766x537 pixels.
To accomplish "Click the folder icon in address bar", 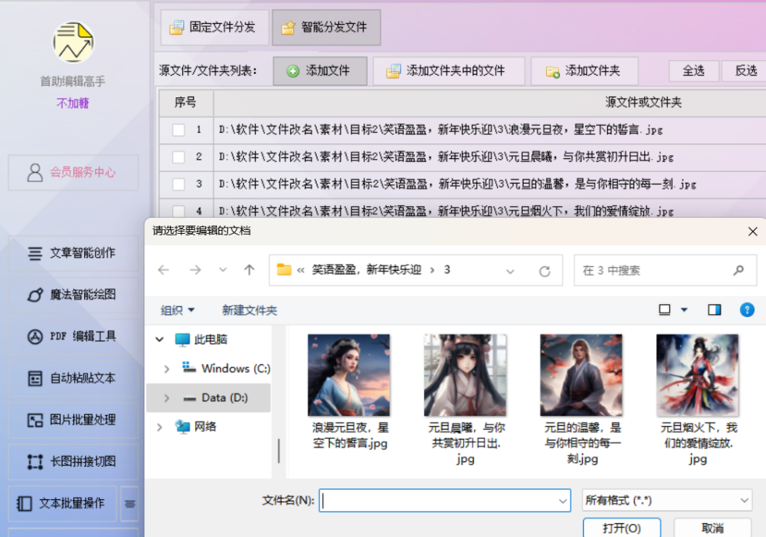I will pyautogui.click(x=284, y=269).
